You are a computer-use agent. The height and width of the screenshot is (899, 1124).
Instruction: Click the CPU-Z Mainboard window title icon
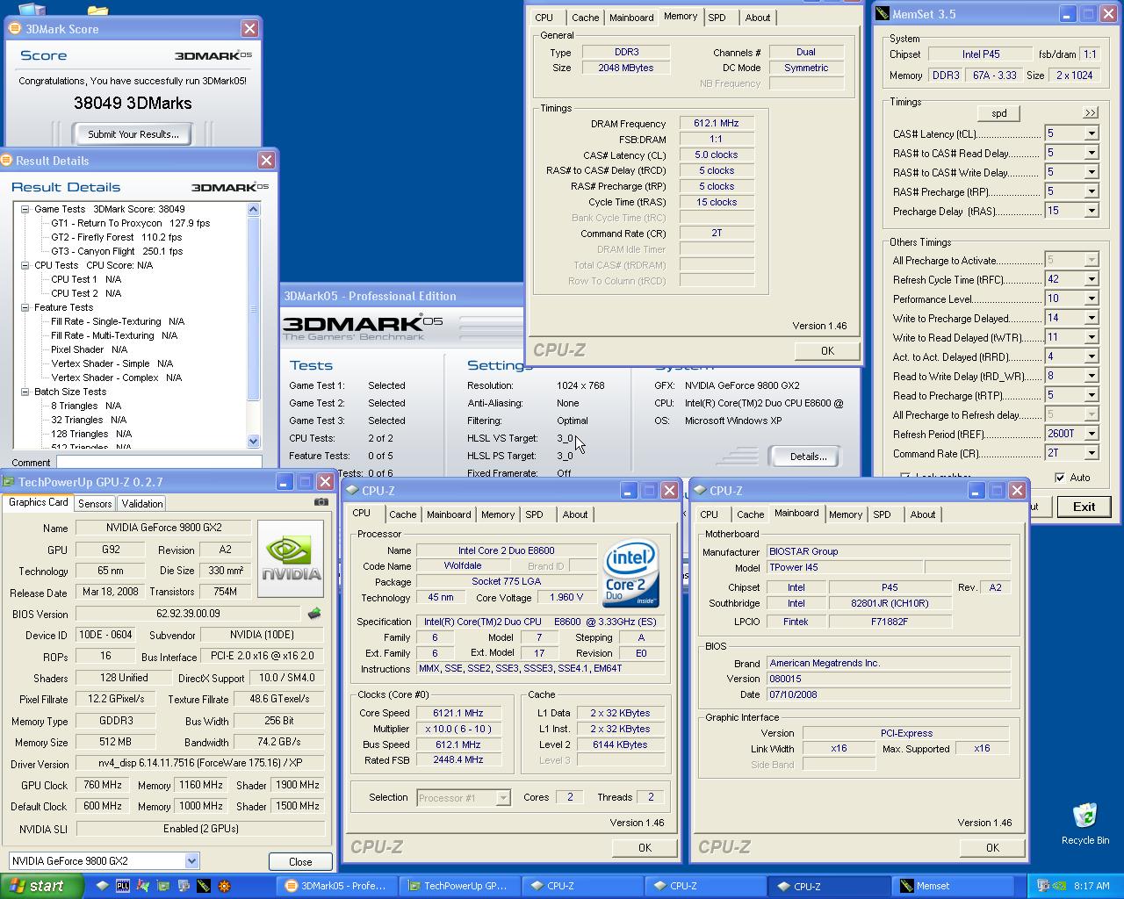point(700,491)
